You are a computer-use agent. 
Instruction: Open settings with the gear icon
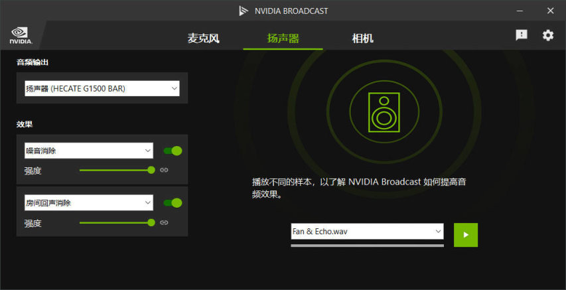click(x=547, y=35)
